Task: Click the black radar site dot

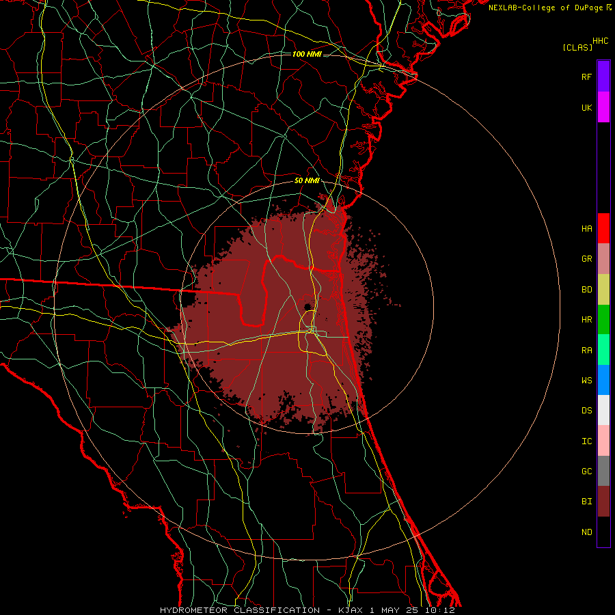Action: tap(307, 306)
